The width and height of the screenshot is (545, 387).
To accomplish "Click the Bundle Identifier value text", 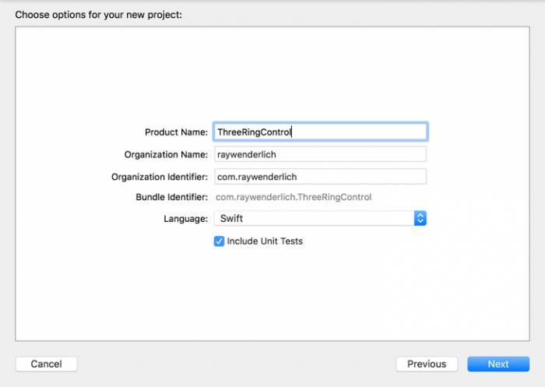I will pos(294,198).
